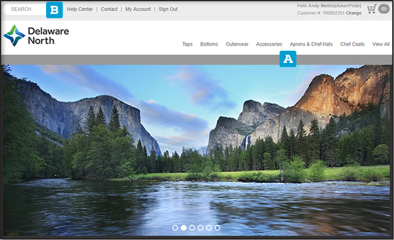Open the Accessories menu
The width and height of the screenshot is (394, 240).
coord(269,44)
